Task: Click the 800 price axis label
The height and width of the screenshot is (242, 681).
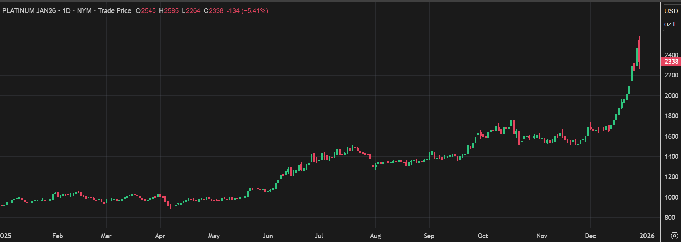Action: point(670,218)
